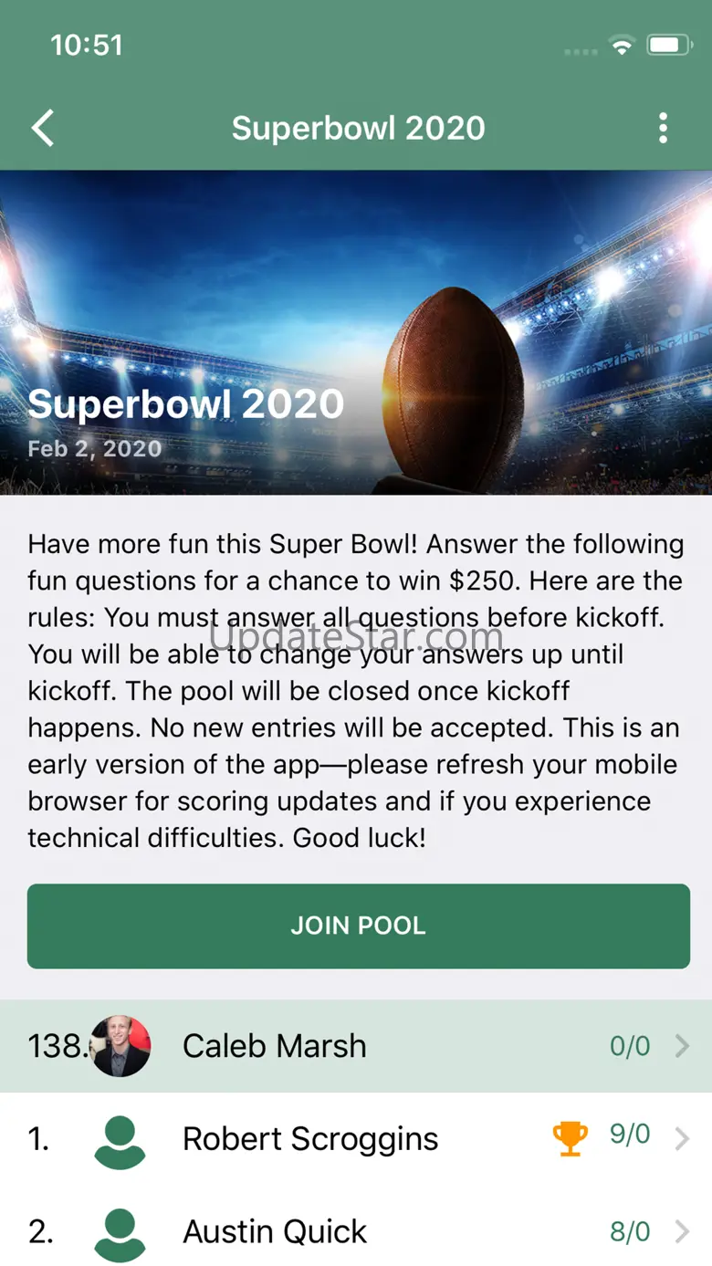The image size is (712, 1266).
Task: Tap the 10:51 status bar clock
Action: click(x=86, y=45)
